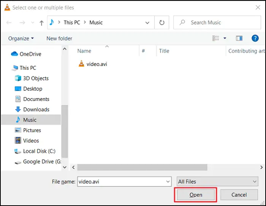Open the Help question mark icon
The width and height of the screenshot is (266, 206).
click(255, 38)
